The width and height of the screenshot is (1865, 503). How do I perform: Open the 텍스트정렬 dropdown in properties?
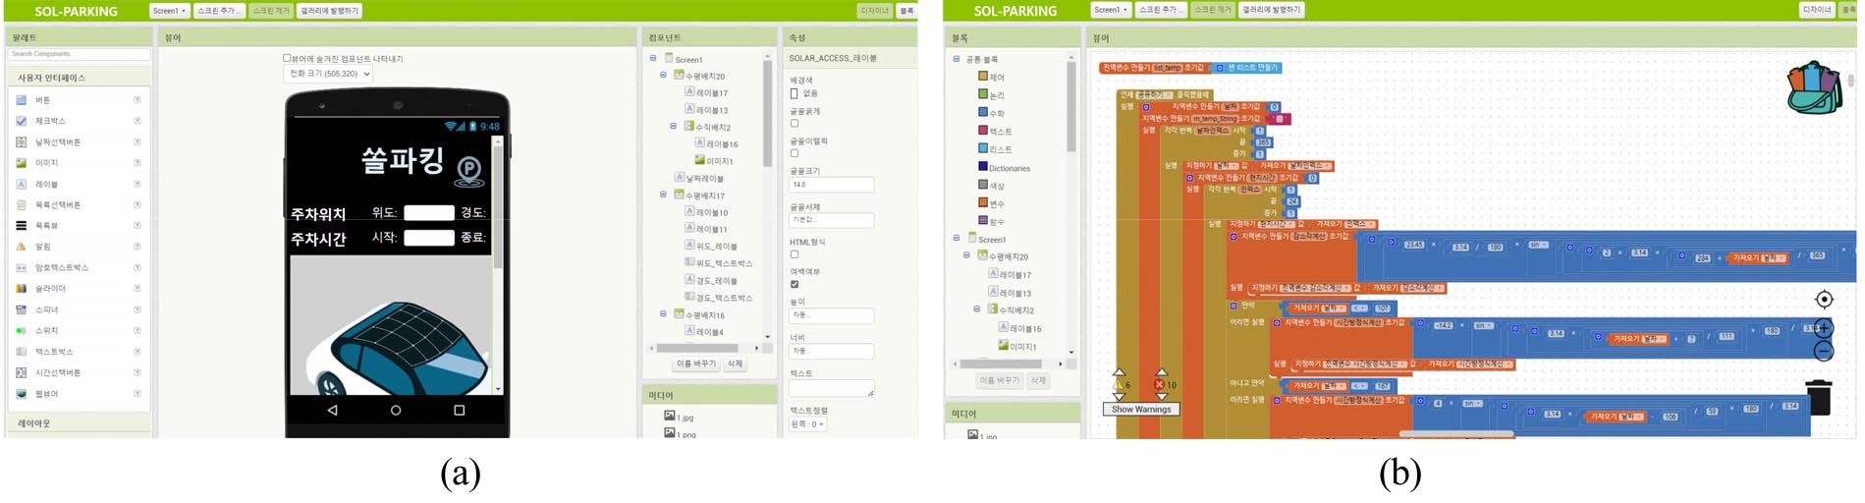coord(807,424)
